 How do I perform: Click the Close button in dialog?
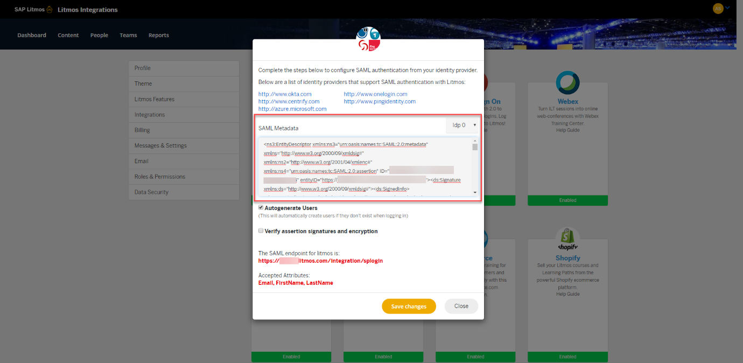pos(461,306)
